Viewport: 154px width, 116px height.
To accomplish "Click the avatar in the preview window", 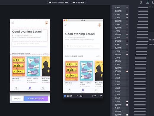I will (x=100, y=25).
